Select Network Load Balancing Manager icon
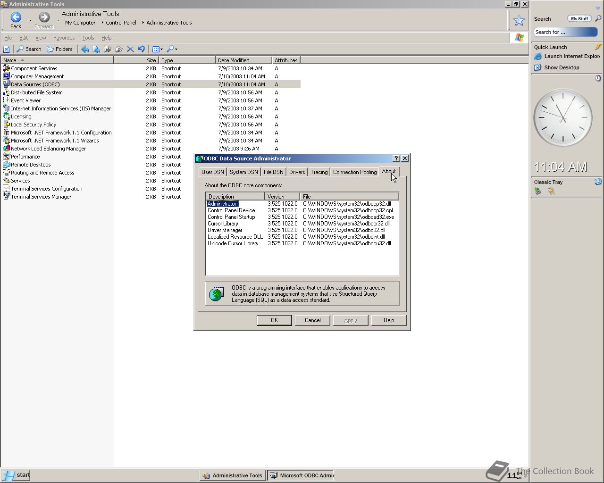Screen dimensions: 604x483 point(7,149)
